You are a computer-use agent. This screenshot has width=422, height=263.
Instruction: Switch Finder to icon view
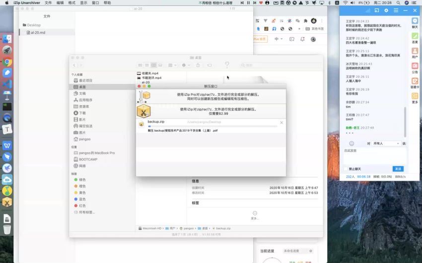point(140,65)
